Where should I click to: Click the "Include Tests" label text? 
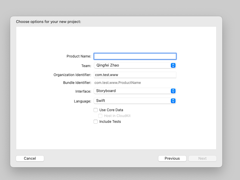110,122
